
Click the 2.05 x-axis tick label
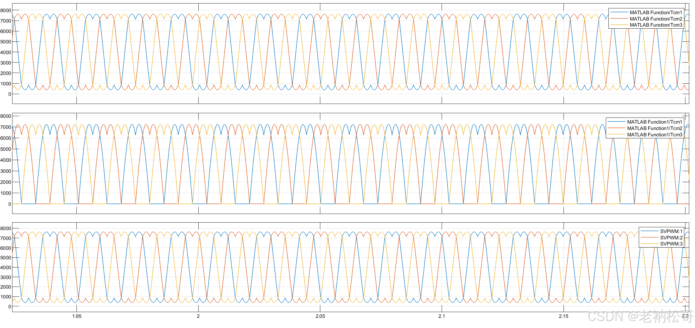click(x=320, y=316)
